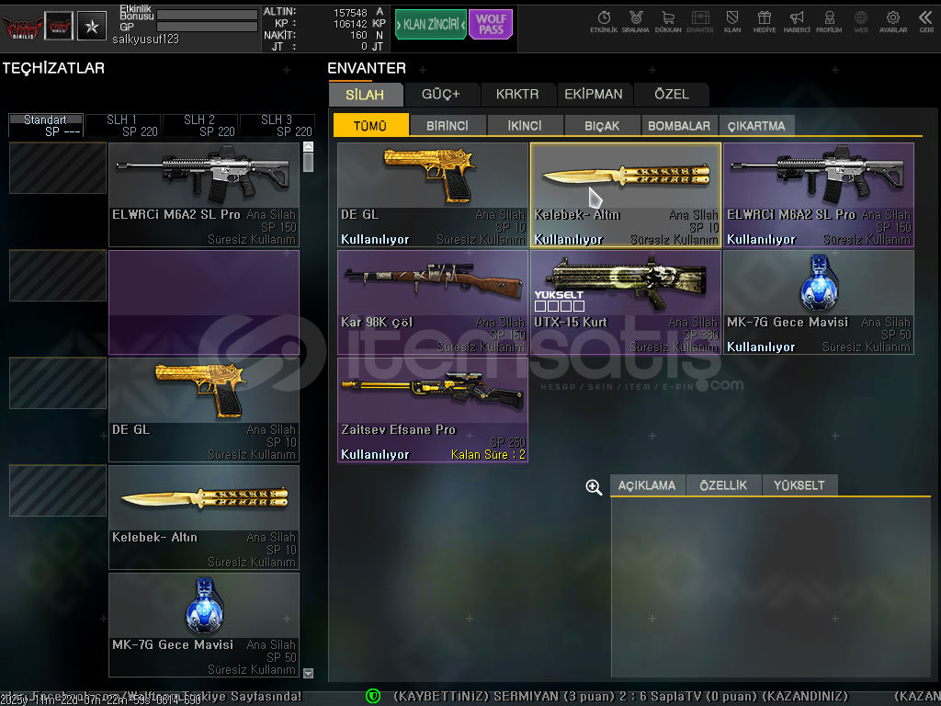This screenshot has width=941, height=706.
Task: Select the EKİPMAN tab
Action: [x=593, y=95]
